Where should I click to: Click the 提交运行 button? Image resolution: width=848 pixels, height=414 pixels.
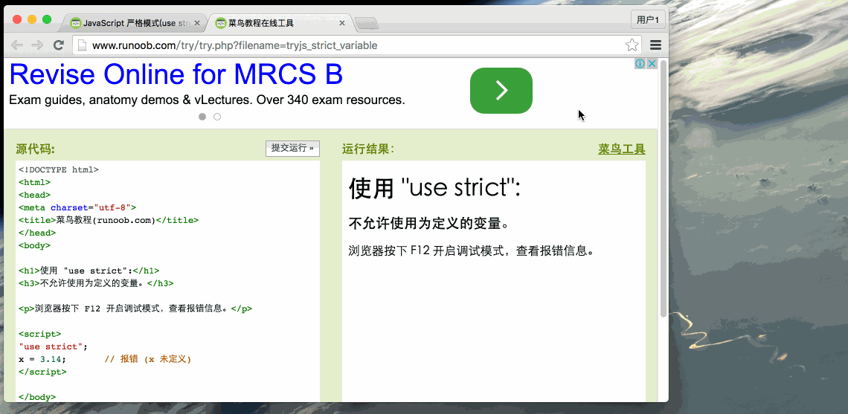coord(292,148)
